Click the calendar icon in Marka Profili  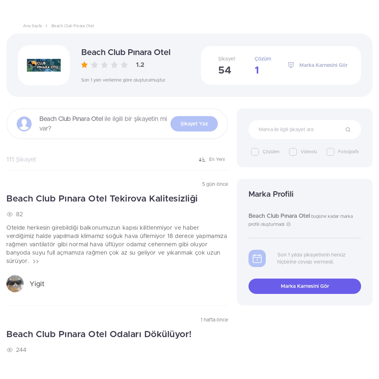[257, 258]
